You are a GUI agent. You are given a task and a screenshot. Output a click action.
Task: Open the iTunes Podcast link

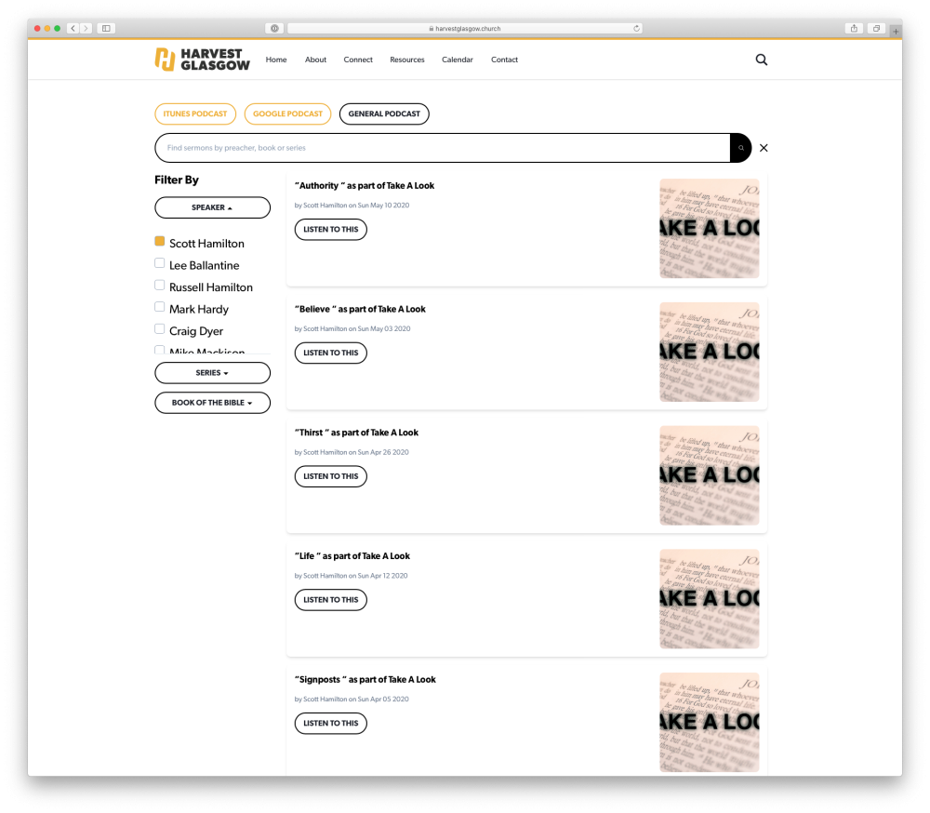195,113
